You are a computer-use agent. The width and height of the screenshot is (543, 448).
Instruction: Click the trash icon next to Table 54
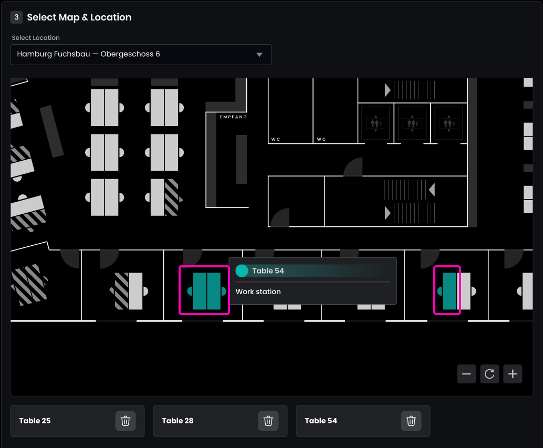pos(411,421)
